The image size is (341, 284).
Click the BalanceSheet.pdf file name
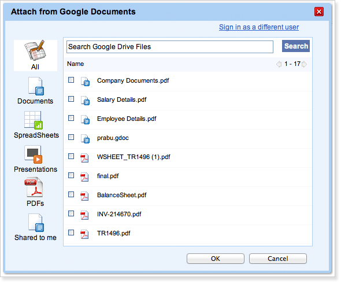pyautogui.click(x=122, y=195)
